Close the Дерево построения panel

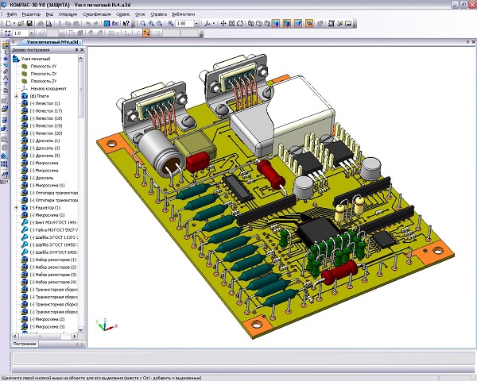click(82, 50)
